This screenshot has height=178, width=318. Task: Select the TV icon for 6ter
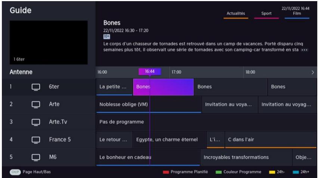(x=36, y=87)
